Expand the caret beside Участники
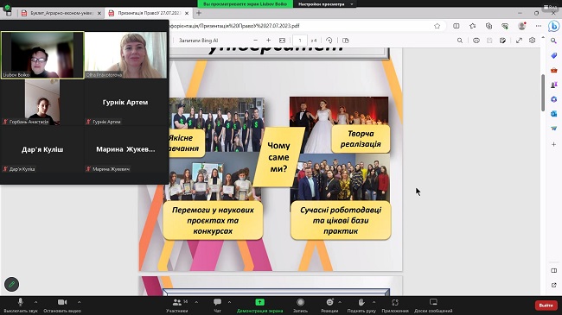 (196, 302)
